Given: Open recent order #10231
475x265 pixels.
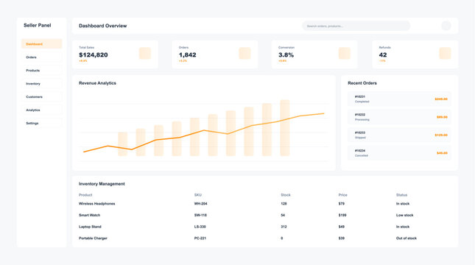Looking at the screenshot, I should pos(399,99).
